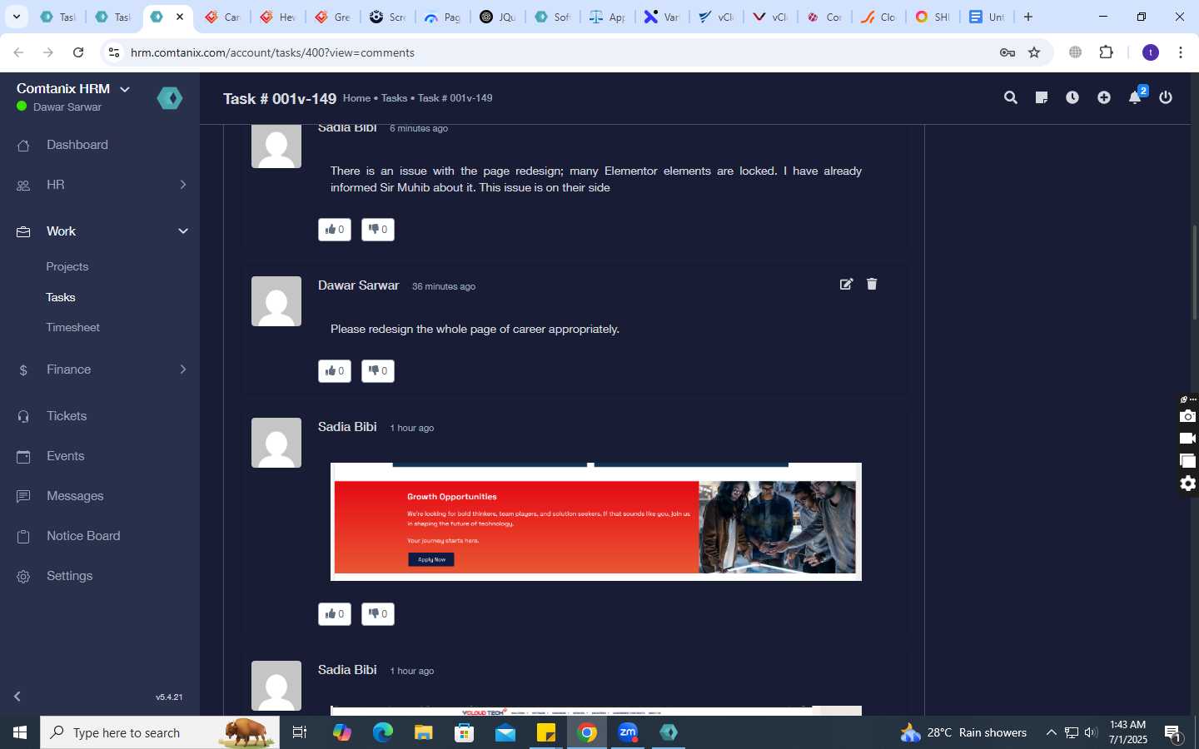Like Sadia Bibi's Elementor issue comment
Screen dimensions: 1199x749
(x=335, y=229)
